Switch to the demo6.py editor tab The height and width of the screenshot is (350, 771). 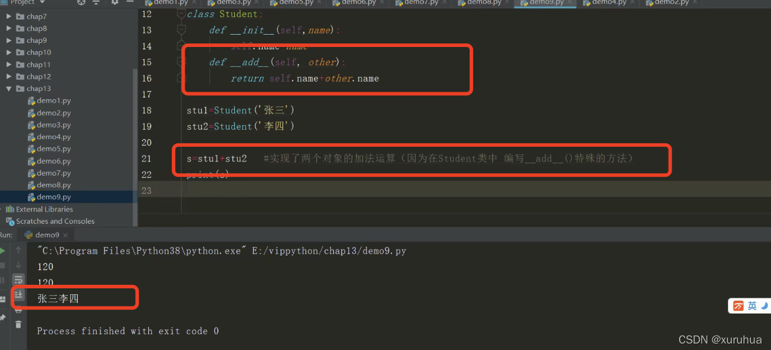pyautogui.click(x=358, y=3)
